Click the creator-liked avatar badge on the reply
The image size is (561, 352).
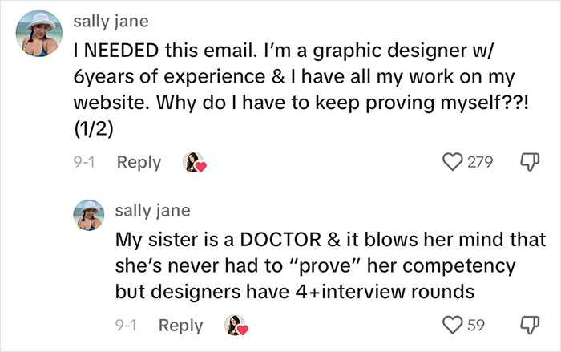tap(236, 326)
